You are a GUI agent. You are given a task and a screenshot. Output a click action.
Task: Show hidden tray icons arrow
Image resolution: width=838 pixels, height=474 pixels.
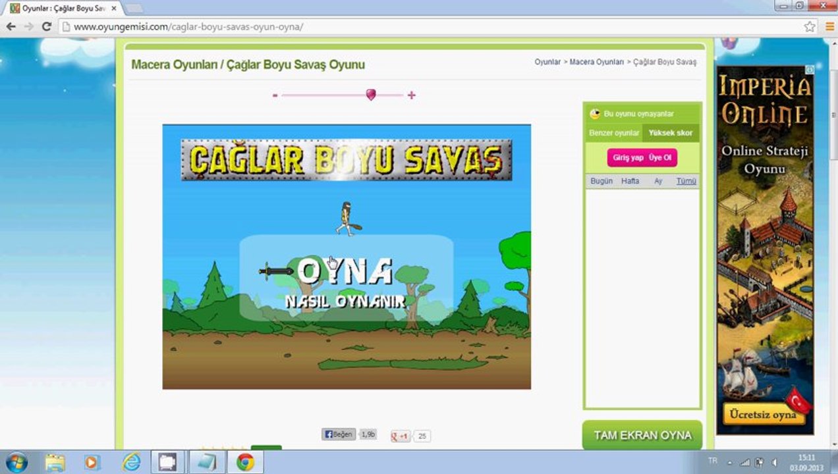pyautogui.click(x=730, y=462)
